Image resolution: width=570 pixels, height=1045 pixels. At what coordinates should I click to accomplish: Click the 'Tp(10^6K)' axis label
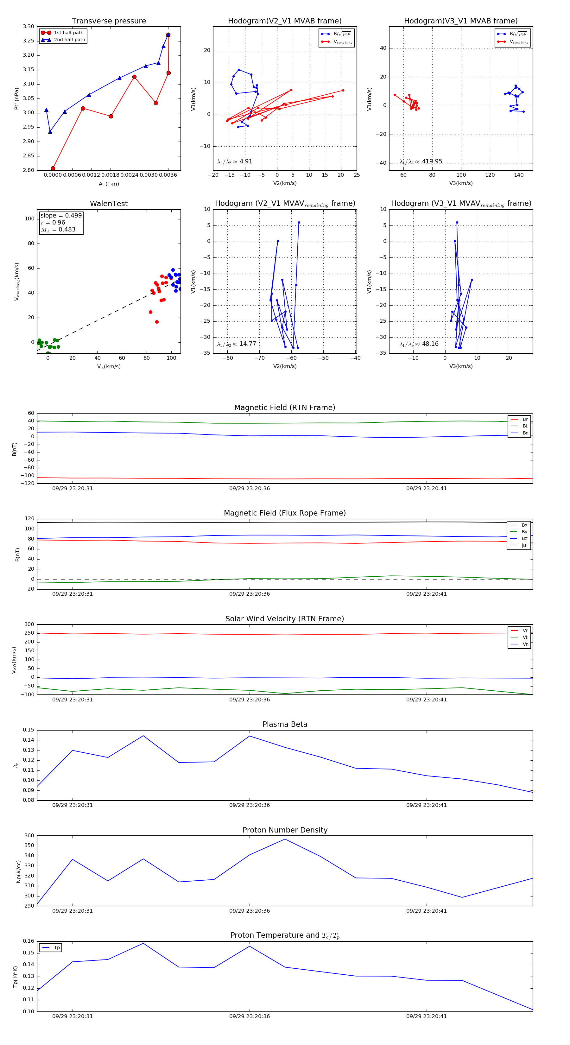(x=16, y=977)
